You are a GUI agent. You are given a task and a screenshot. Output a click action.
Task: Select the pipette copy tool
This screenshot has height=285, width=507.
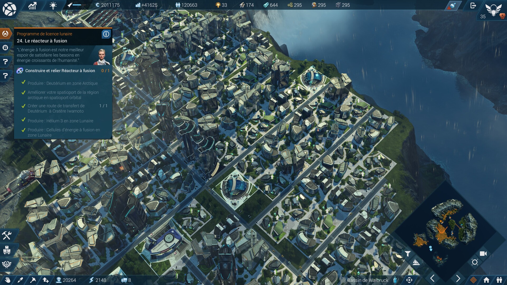point(20,280)
